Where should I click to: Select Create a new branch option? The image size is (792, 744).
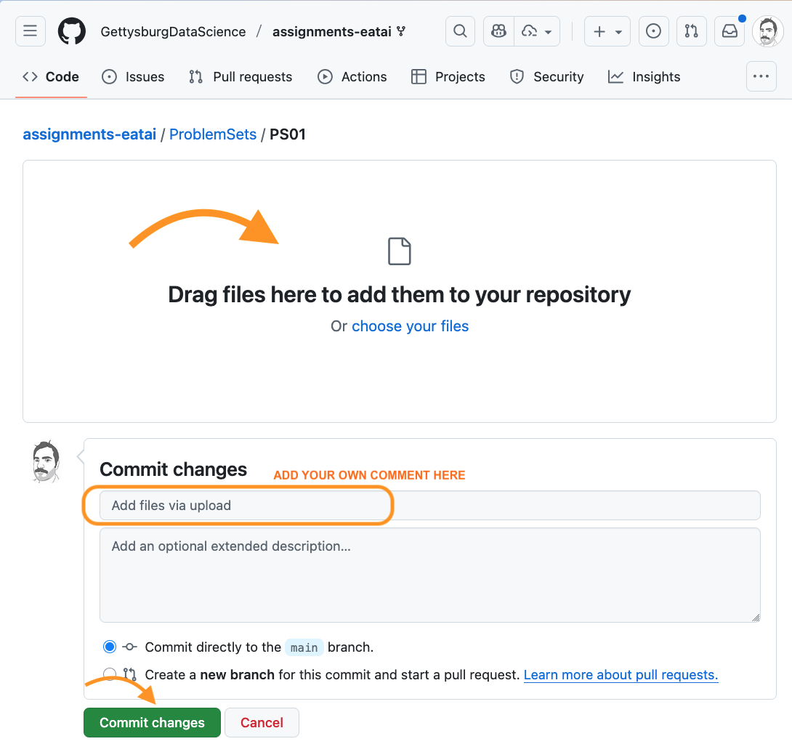click(x=110, y=674)
